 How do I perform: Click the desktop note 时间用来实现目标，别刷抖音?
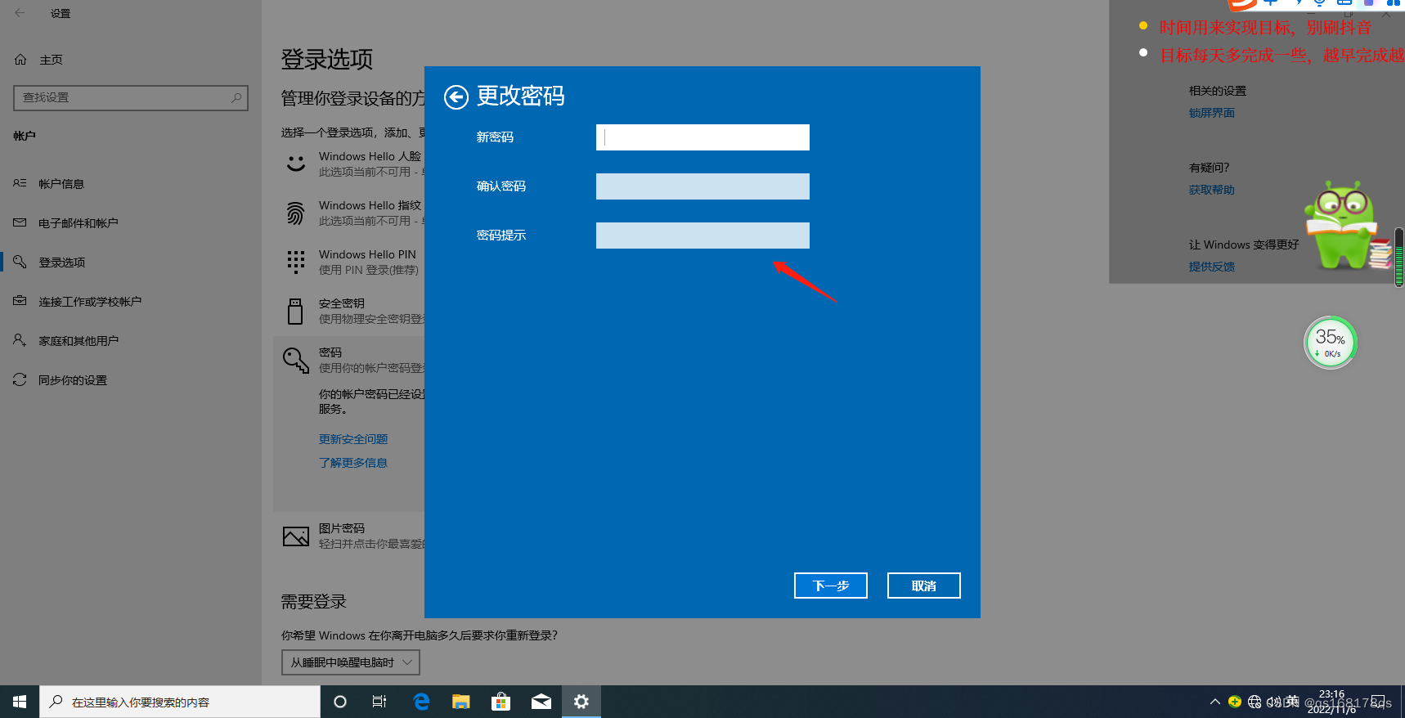tap(1265, 27)
